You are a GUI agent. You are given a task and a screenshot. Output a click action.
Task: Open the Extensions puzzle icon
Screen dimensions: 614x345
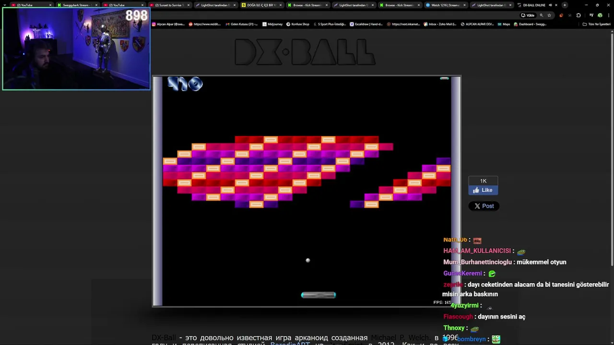tap(579, 15)
